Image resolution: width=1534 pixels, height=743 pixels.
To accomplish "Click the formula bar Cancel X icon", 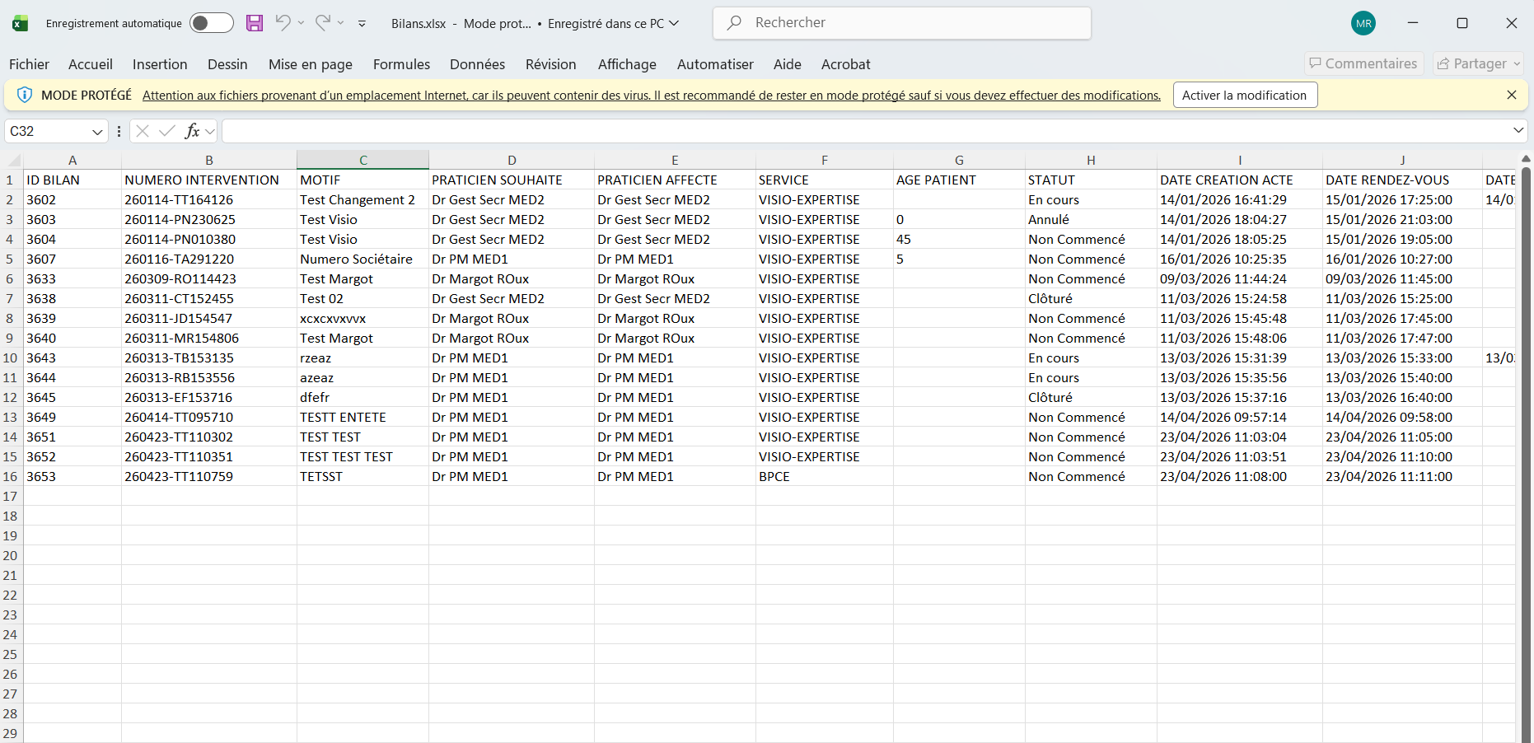I will click(143, 131).
